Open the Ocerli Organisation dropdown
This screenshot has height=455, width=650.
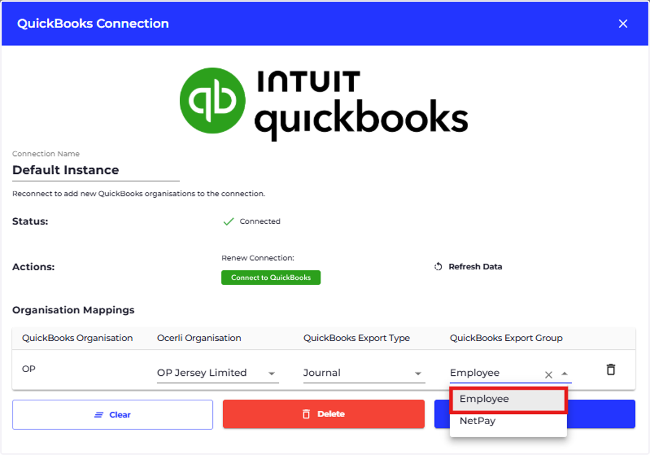point(218,373)
